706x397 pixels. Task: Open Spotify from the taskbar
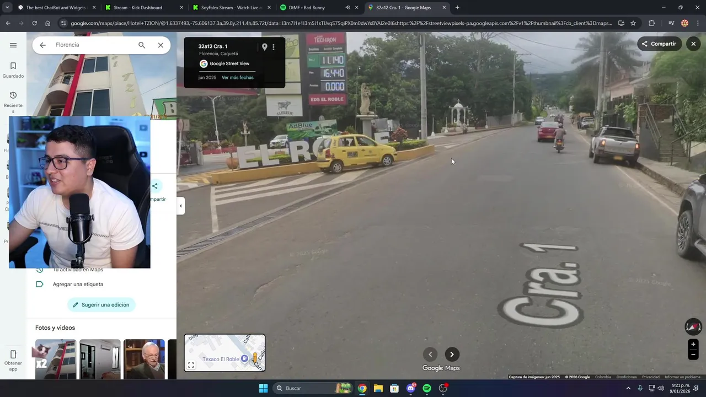tap(427, 388)
